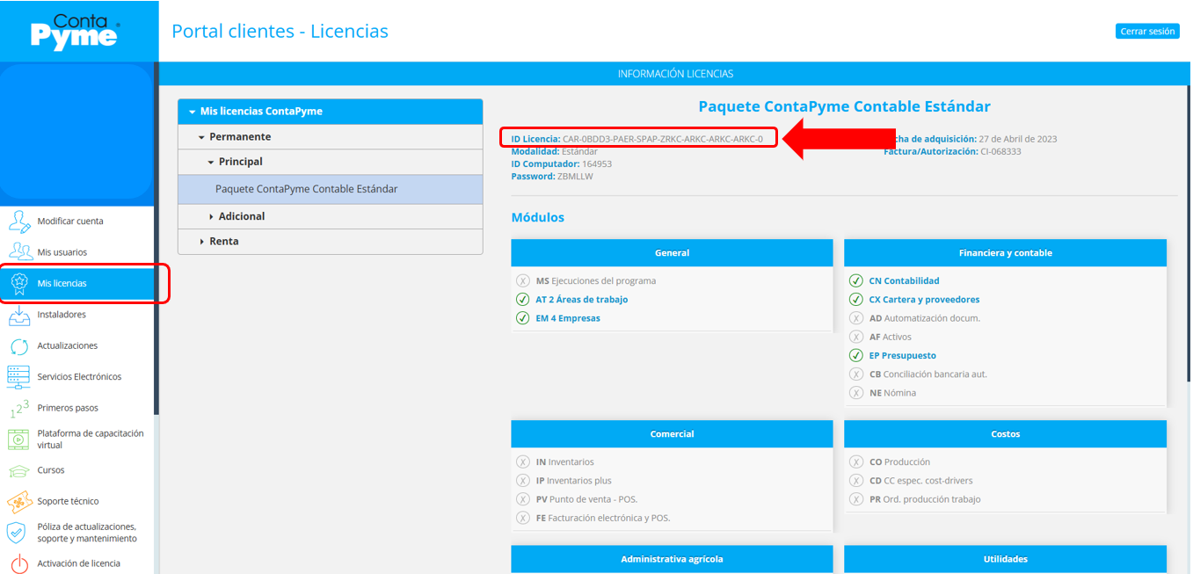Viewport: 1193px width, 574px height.
Task: Collapse the Principal tree node
Action: (331, 162)
